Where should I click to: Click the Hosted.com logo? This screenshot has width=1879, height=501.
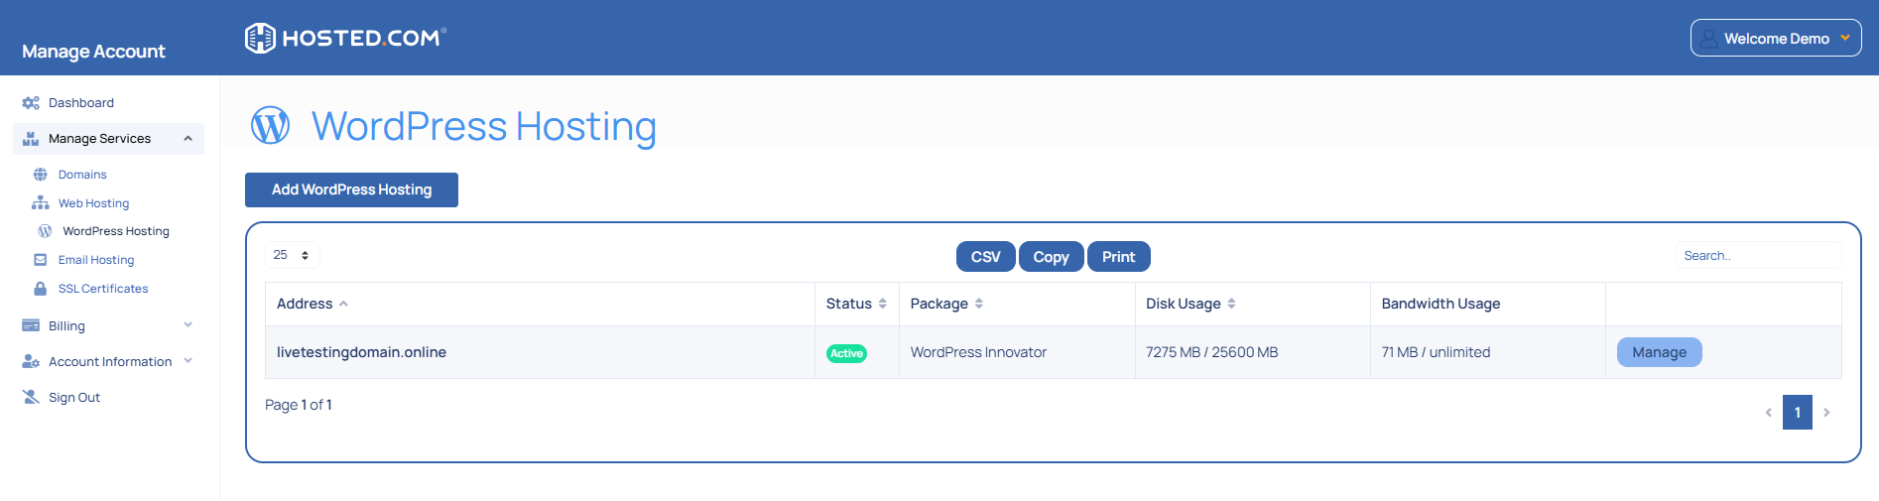point(345,38)
